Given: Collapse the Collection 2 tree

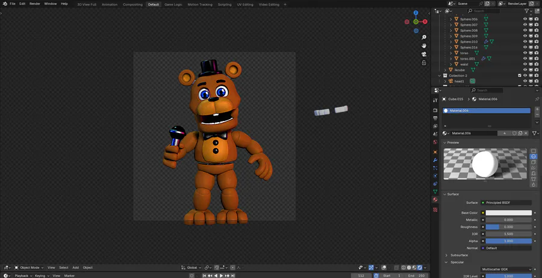Looking at the screenshot, I should click(x=440, y=76).
